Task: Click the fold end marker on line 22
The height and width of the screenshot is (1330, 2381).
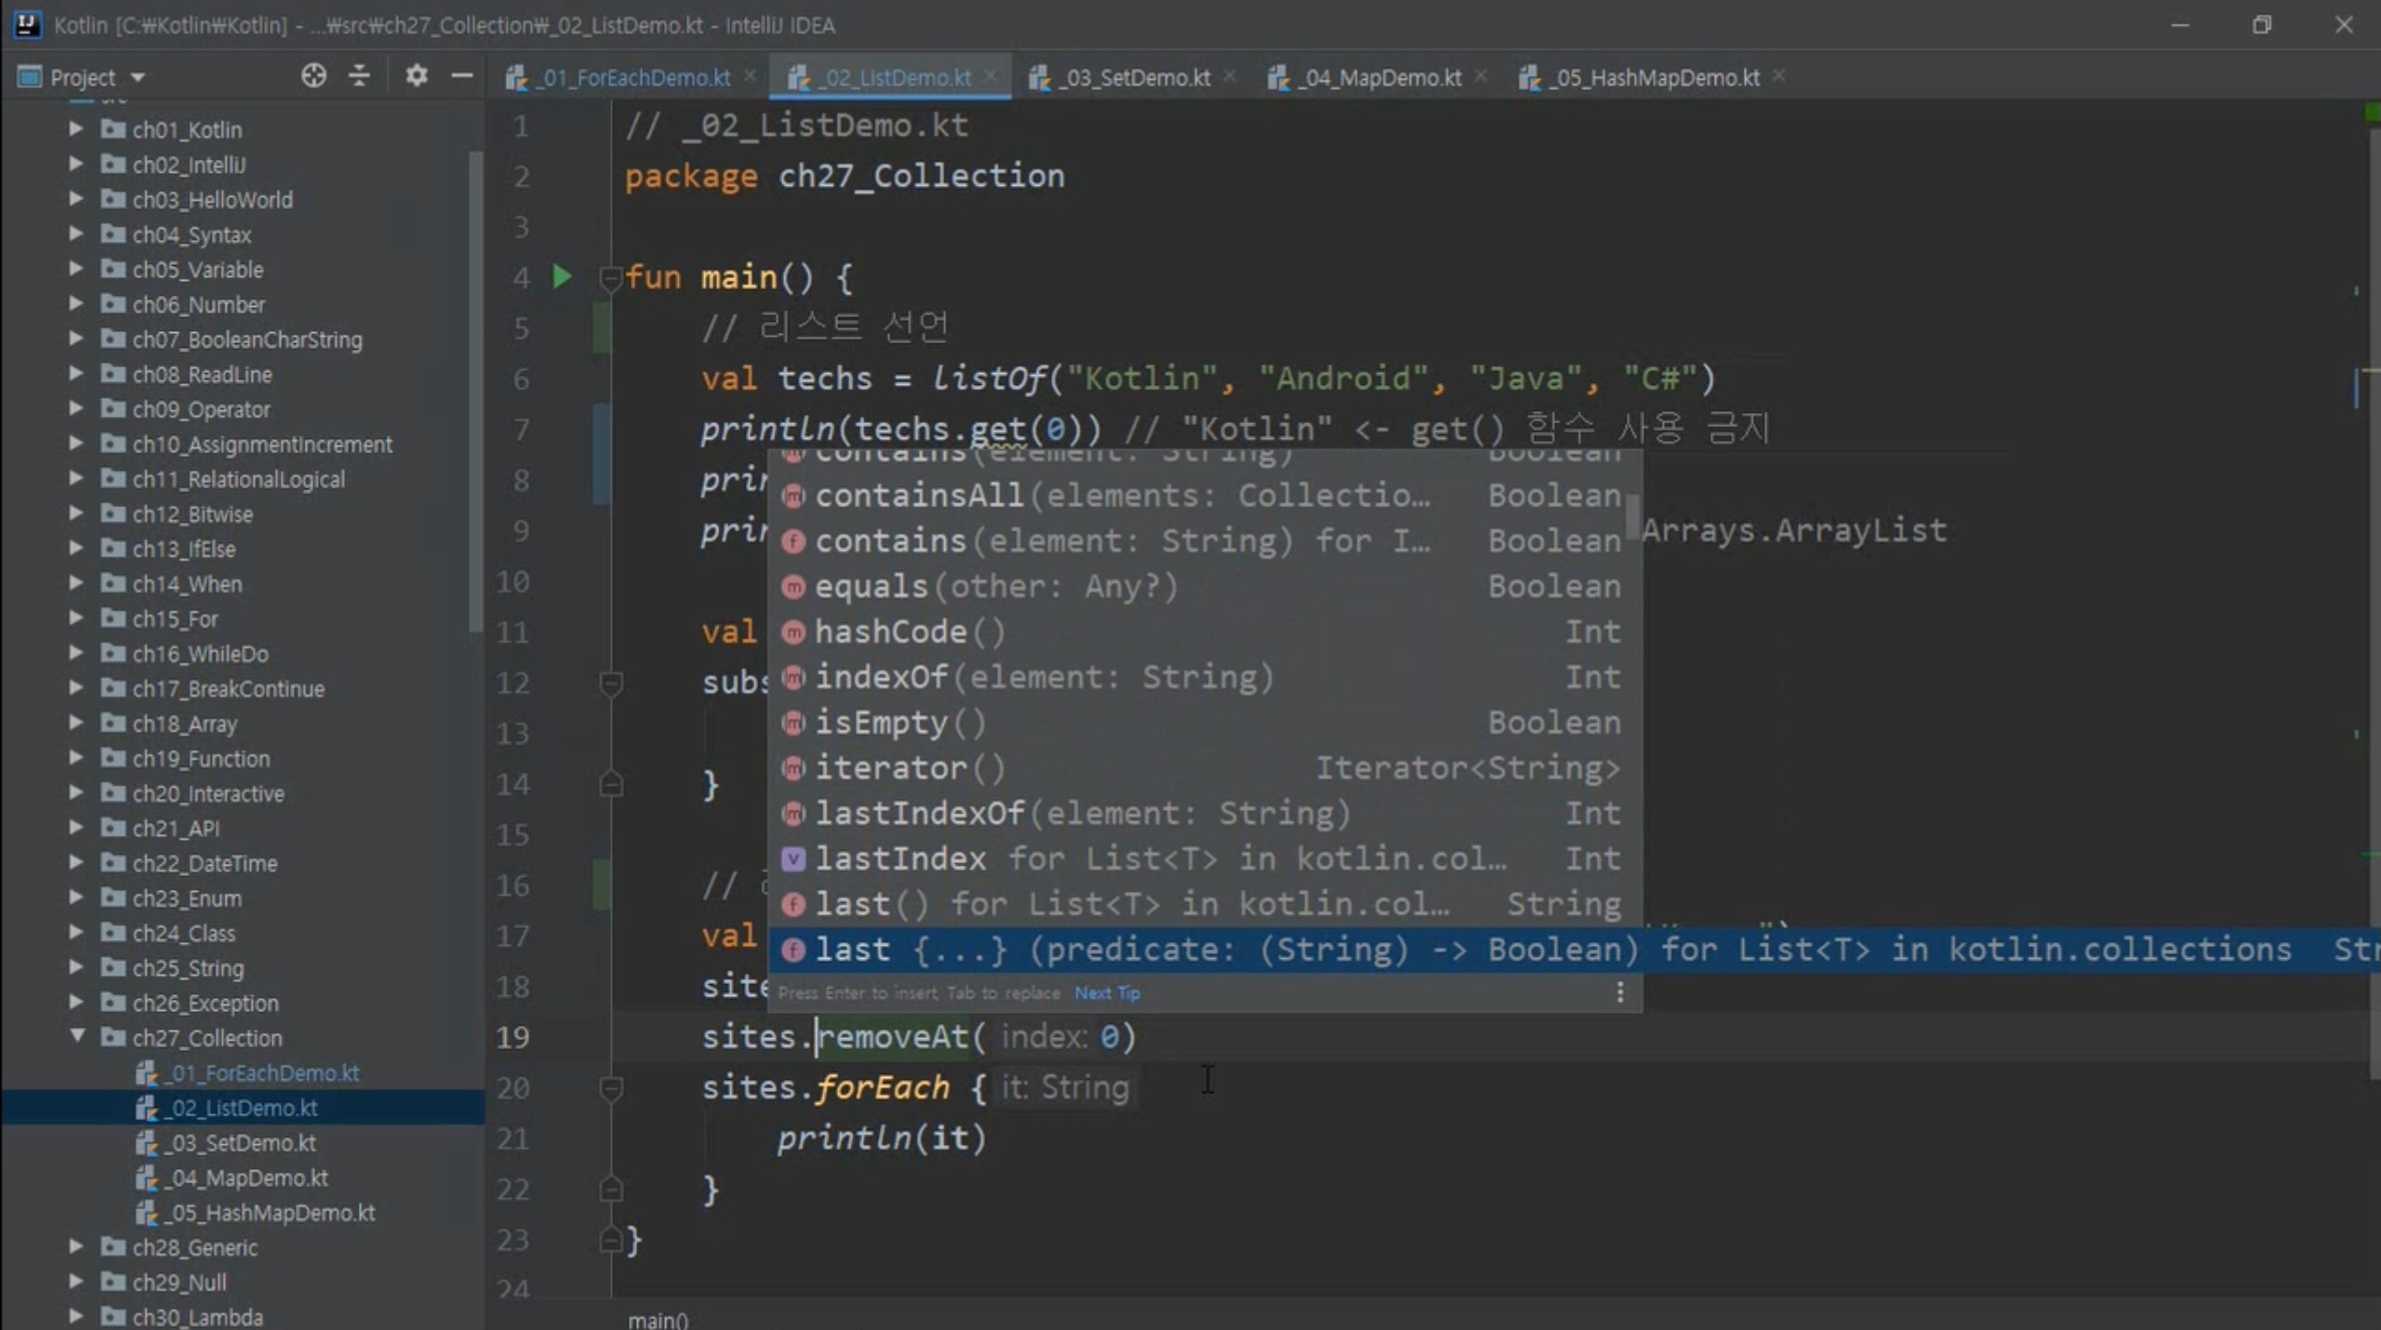Action: [x=610, y=1190]
